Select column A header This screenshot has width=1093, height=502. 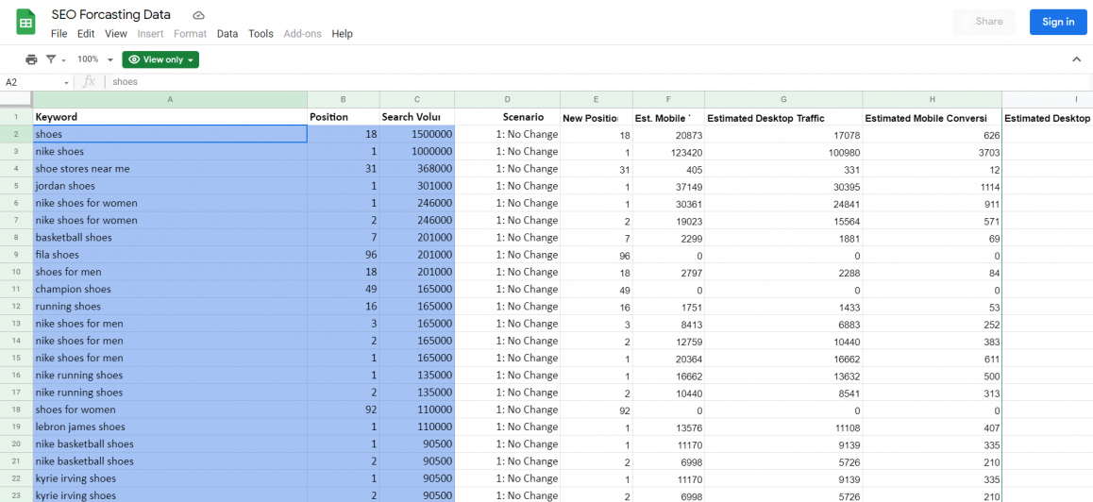pyautogui.click(x=170, y=100)
